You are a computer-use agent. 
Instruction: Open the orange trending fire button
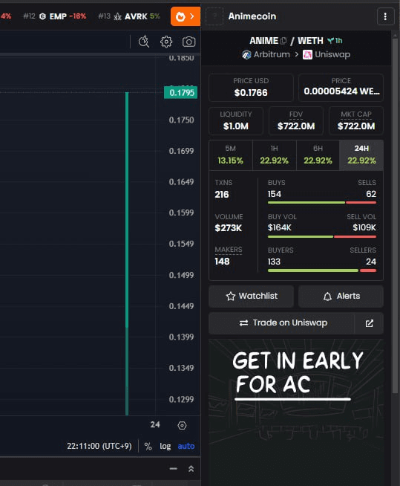pyautogui.click(x=186, y=16)
